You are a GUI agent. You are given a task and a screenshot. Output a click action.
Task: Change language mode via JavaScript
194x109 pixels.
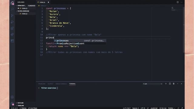tap(154, 108)
